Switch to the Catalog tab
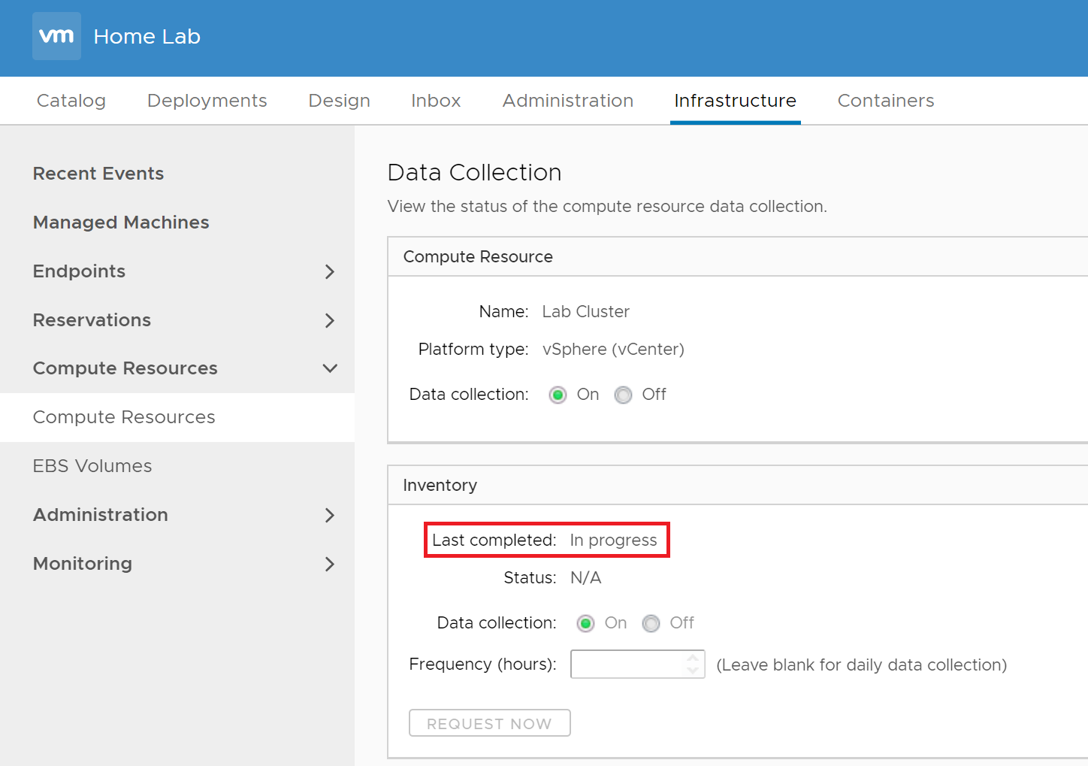 point(71,101)
